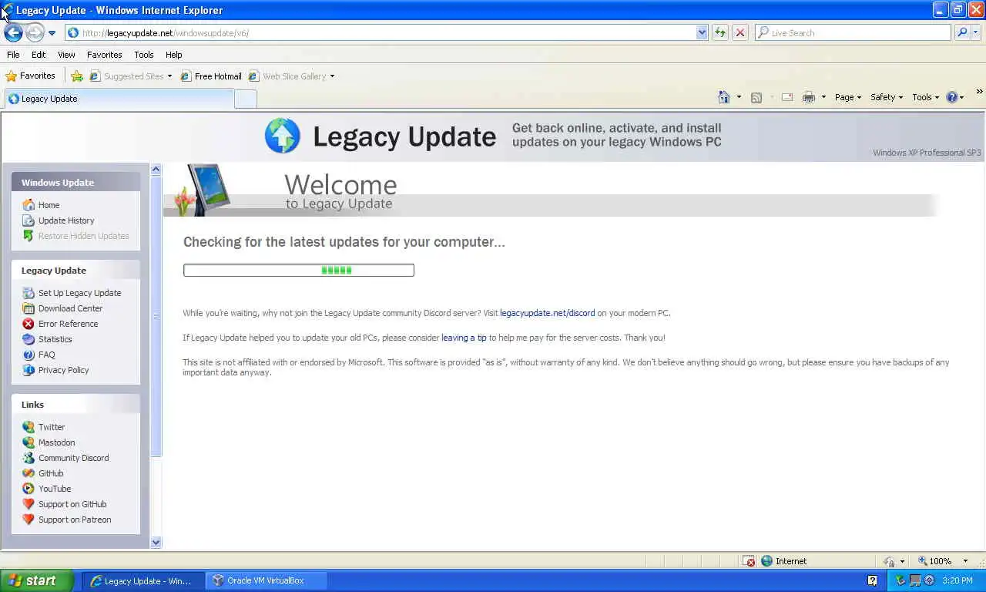Click the Live Search input box
986x592 pixels.
click(854, 32)
